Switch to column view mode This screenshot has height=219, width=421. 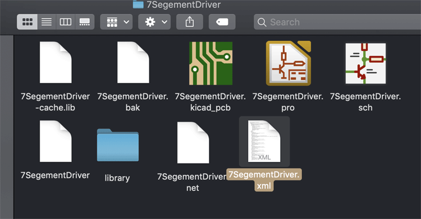(66, 22)
